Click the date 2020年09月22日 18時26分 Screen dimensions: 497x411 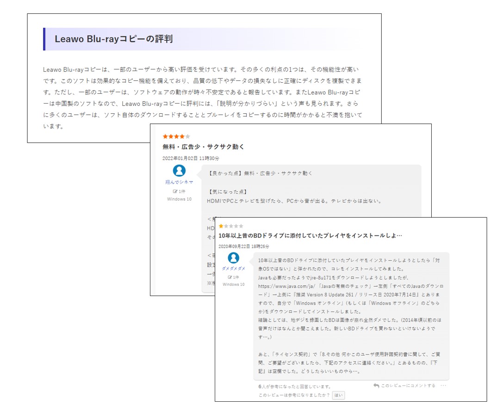(244, 246)
